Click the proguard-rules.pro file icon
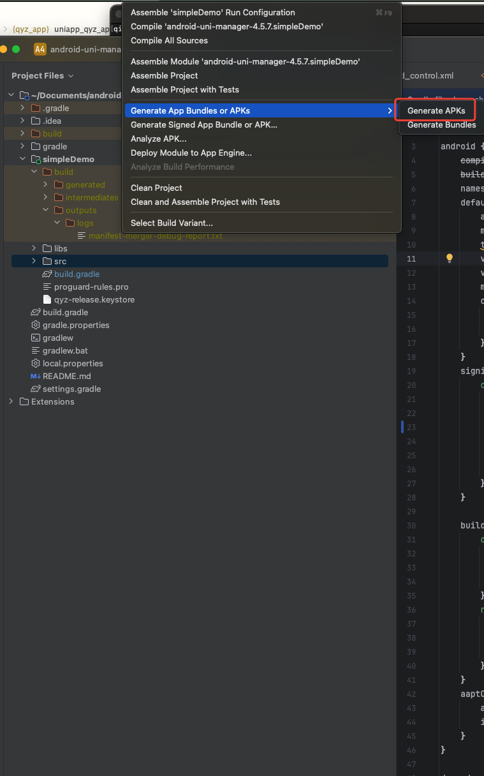484x776 pixels. tap(47, 287)
